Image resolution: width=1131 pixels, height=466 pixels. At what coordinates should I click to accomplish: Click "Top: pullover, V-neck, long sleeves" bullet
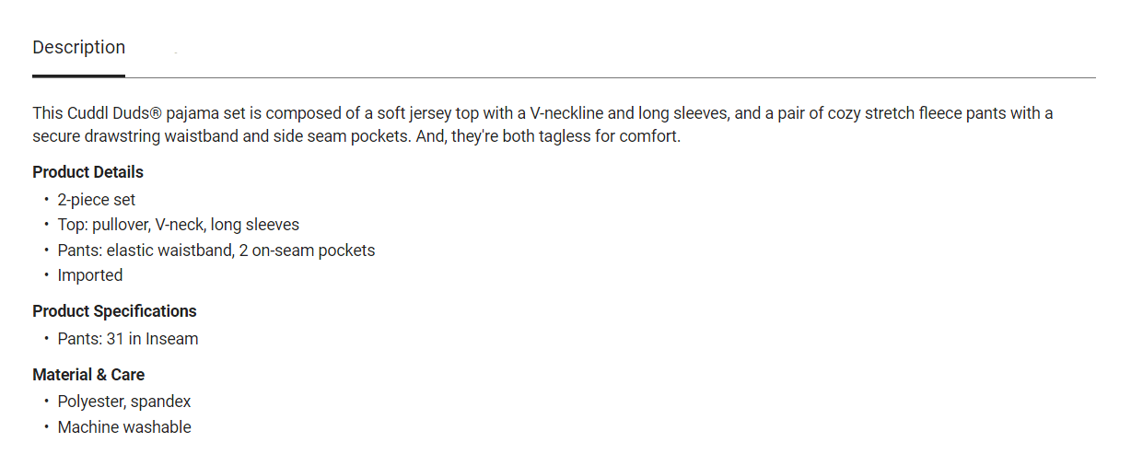click(x=178, y=225)
